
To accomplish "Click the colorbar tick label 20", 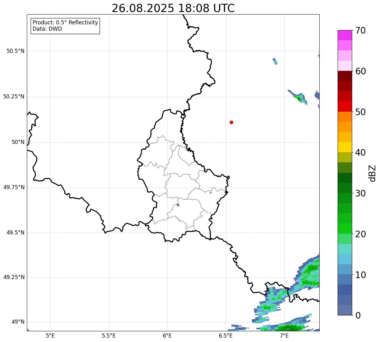I will [x=360, y=234].
